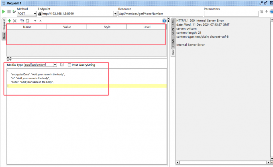Click the response horizontal scrollbar right arrow
Screen dimensions: 273x167
click(x=268, y=163)
